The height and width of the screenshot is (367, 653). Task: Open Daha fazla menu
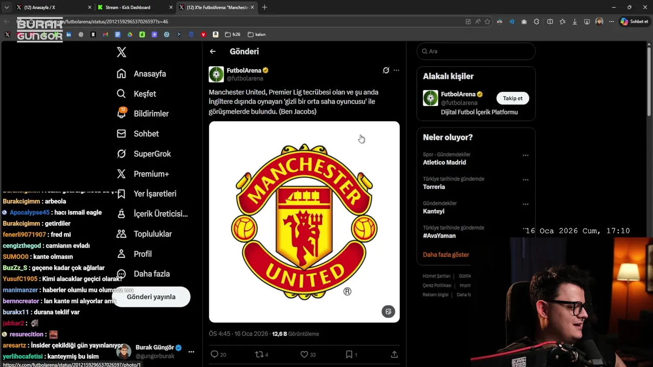tap(143, 274)
